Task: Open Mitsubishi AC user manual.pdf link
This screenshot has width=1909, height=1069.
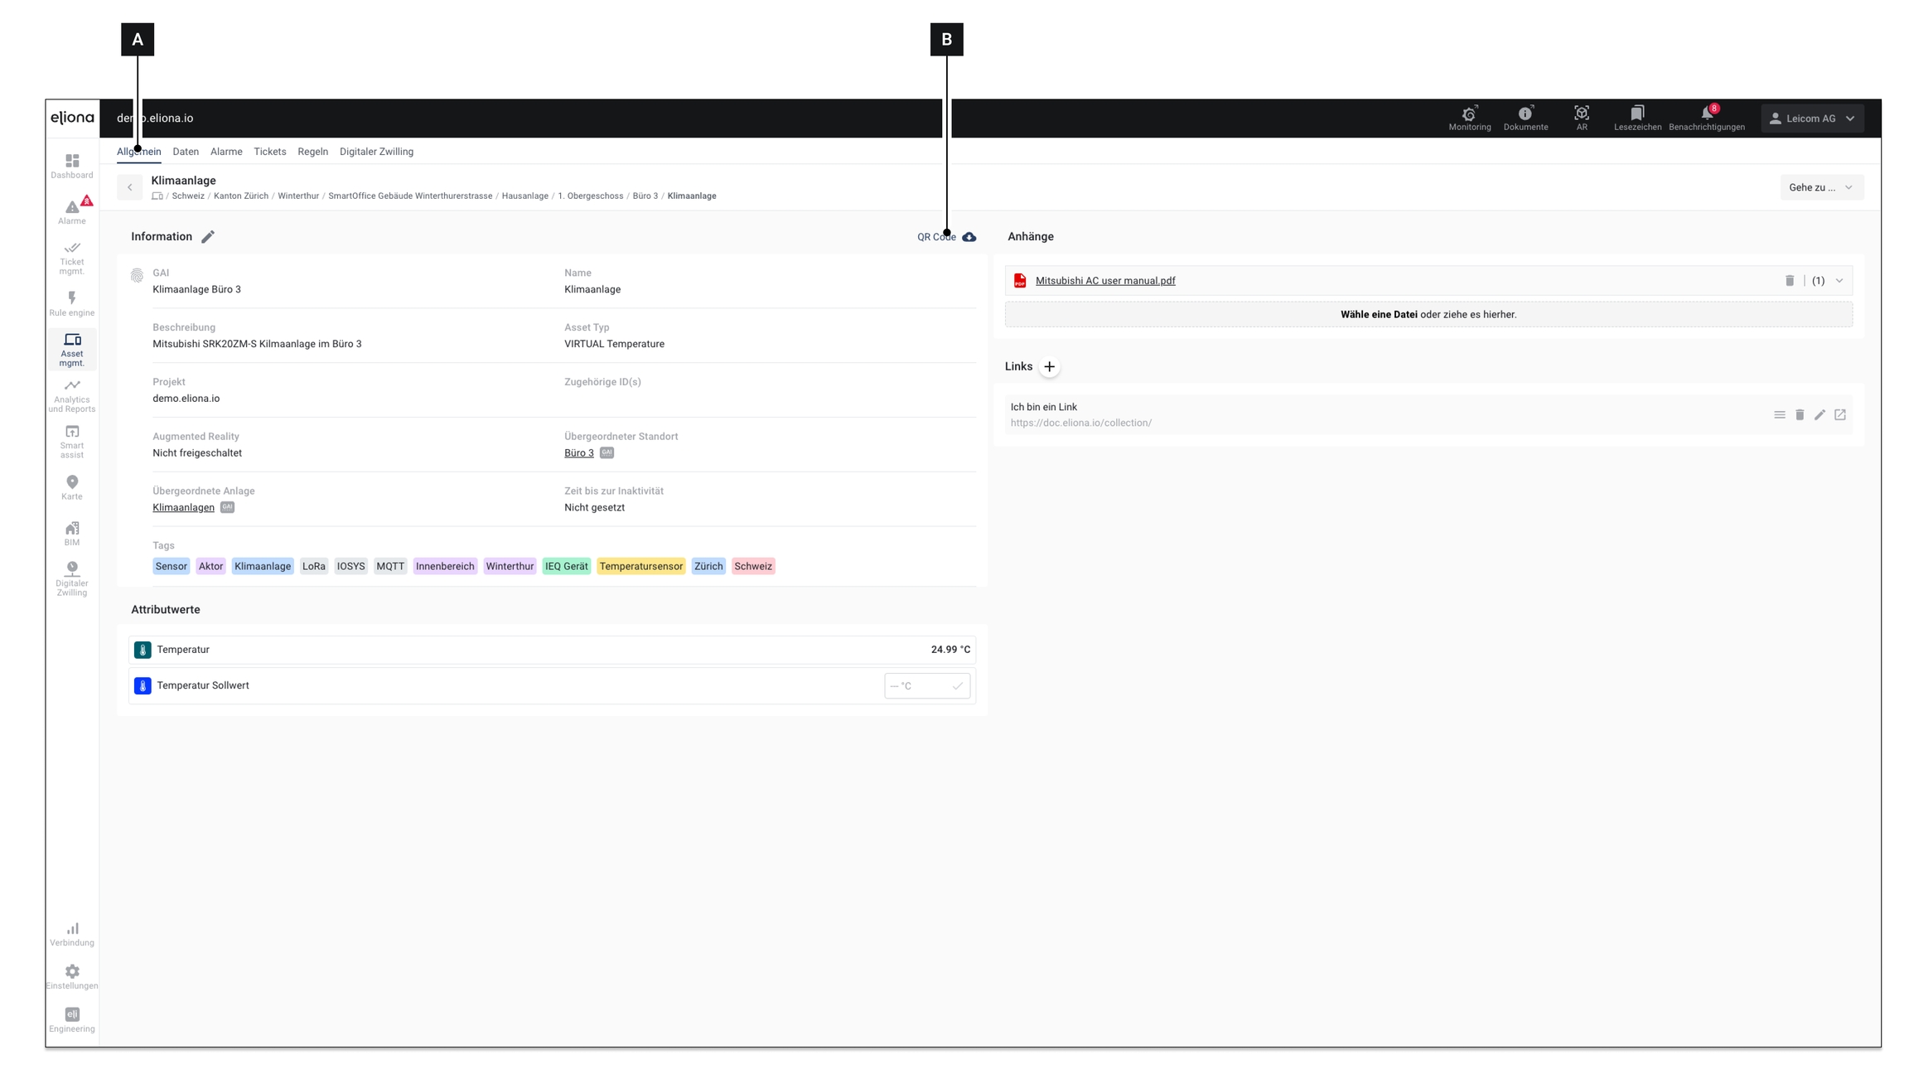Action: (1104, 281)
